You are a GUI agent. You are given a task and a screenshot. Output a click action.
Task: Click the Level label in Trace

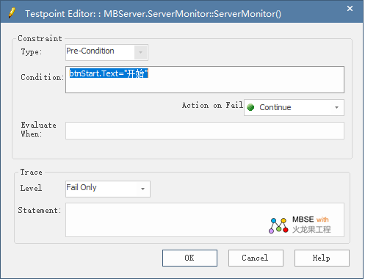click(x=31, y=188)
